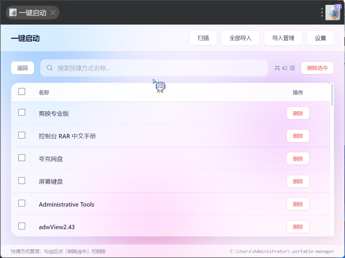Toggle the select-all checkbox in the header row
345x258 pixels.
point(22,91)
